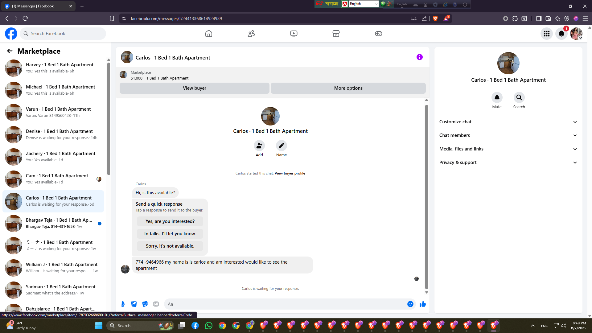Screen dimensions: 592x333
Task: Open the browser sidebar panel toggle
Action: (x=539, y=18)
